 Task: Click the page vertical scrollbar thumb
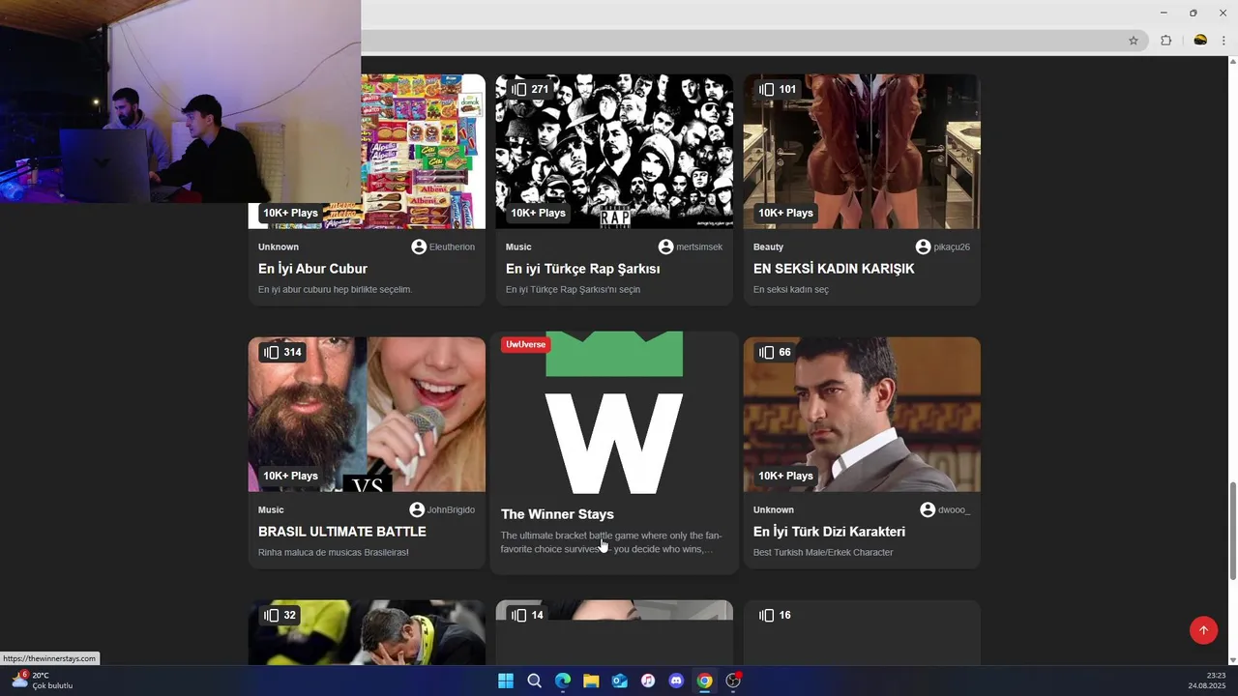point(1232,530)
